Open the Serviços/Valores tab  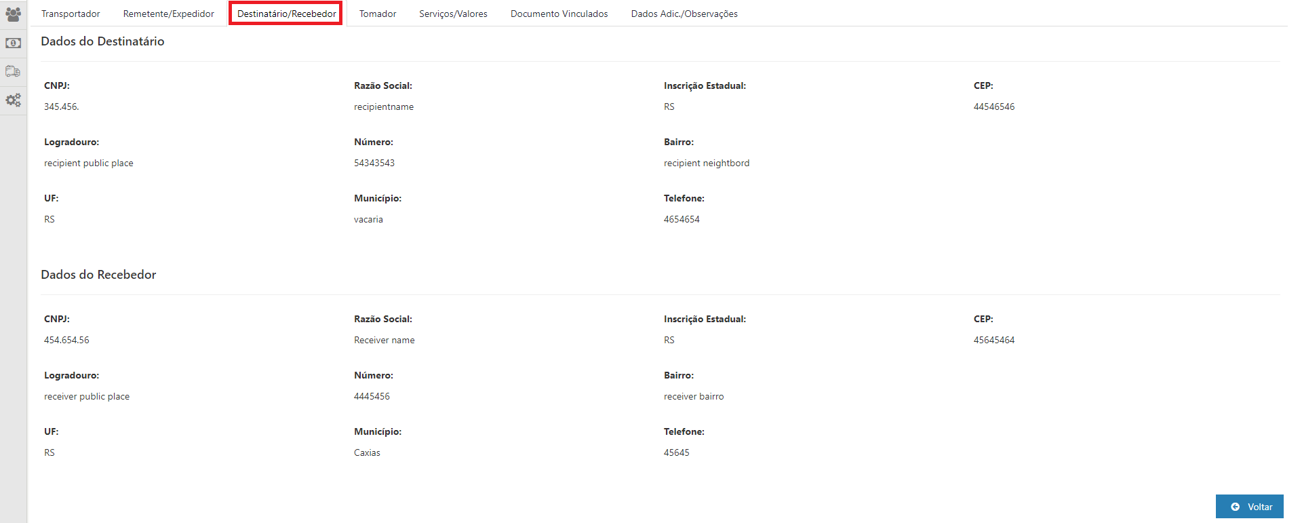(x=453, y=14)
